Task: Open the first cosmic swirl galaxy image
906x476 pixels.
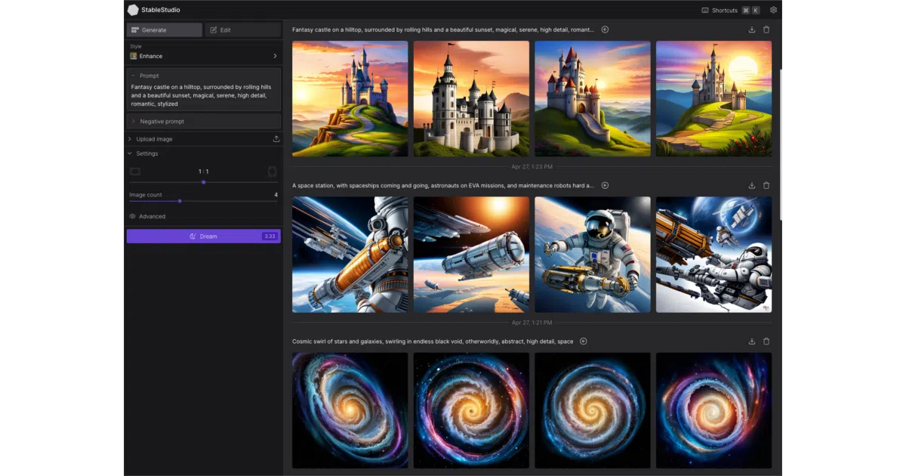Action: coord(350,410)
